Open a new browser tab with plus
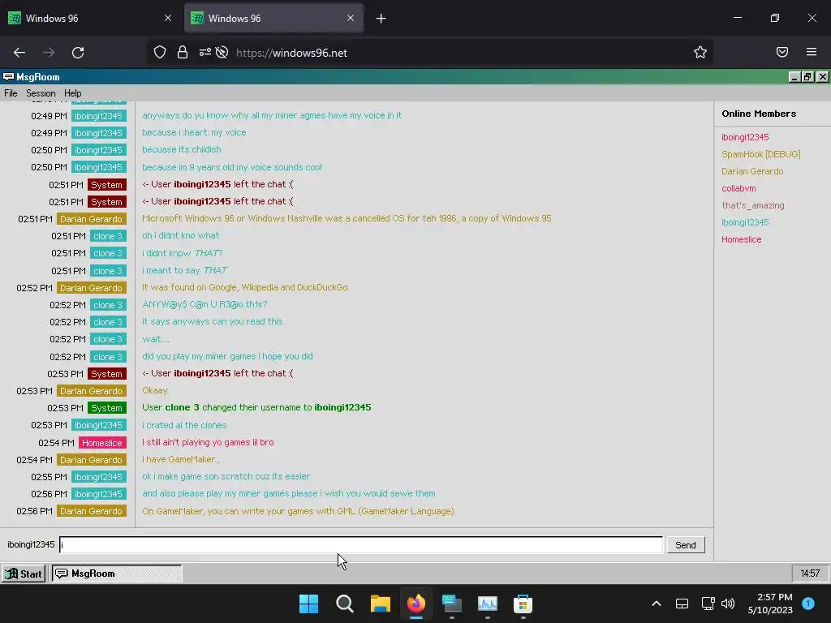This screenshot has width=831, height=623. click(381, 19)
